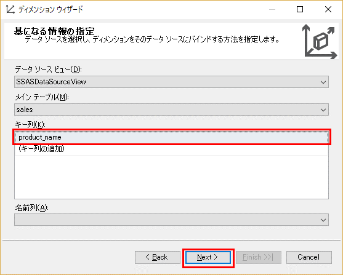This screenshot has height=275, width=343.
Task: Maximize the Dimension Wizard window
Action: pos(300,9)
